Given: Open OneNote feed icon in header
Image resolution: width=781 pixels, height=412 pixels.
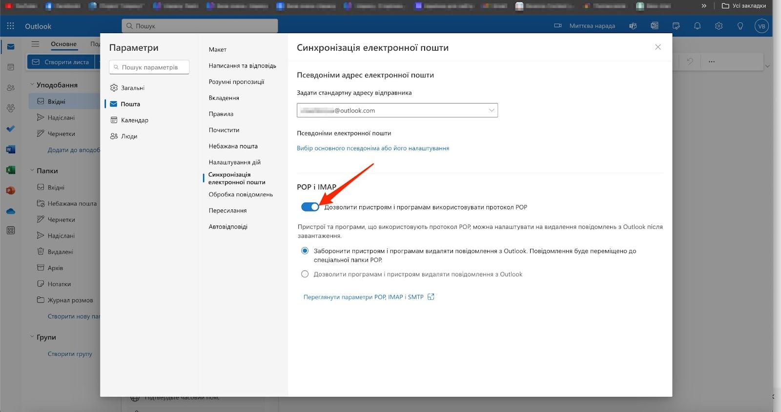Looking at the screenshot, I should 655,26.
